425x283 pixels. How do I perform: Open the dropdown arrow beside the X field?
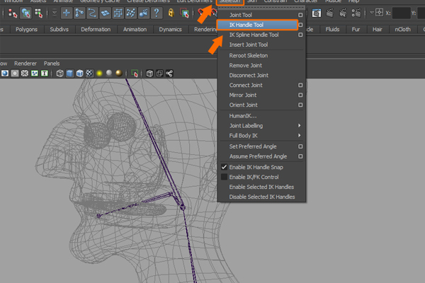[372, 13]
